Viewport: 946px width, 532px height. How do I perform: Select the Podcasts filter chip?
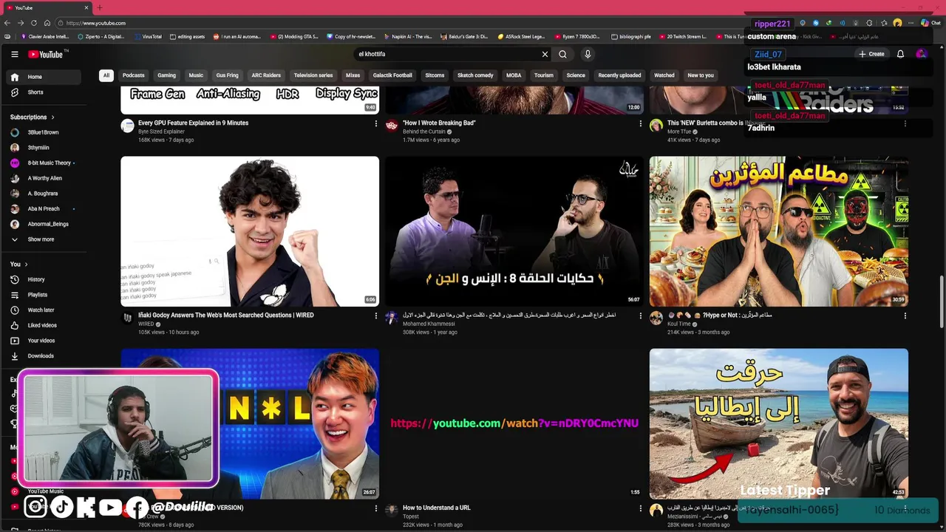click(134, 75)
